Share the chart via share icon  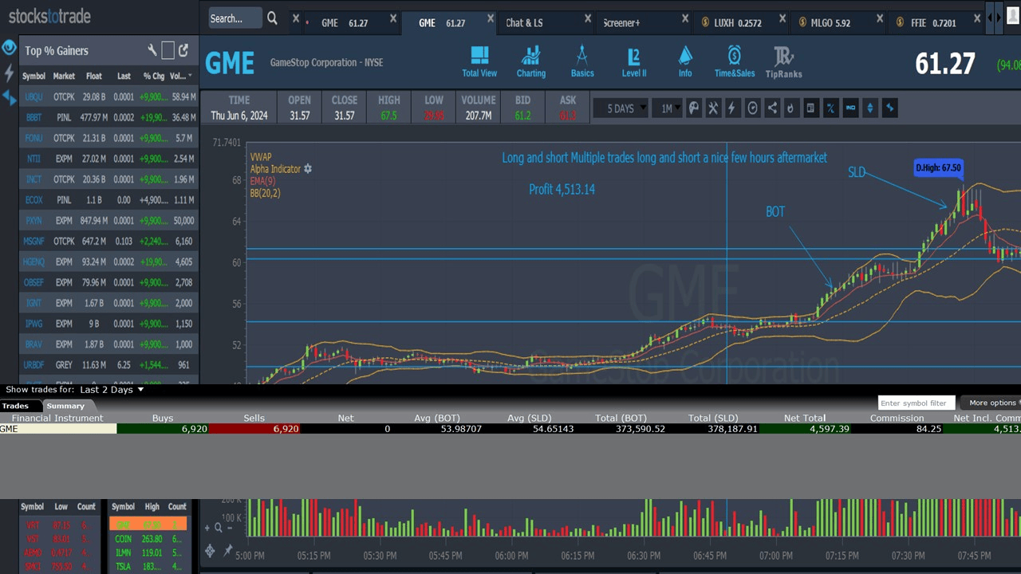pos(772,108)
